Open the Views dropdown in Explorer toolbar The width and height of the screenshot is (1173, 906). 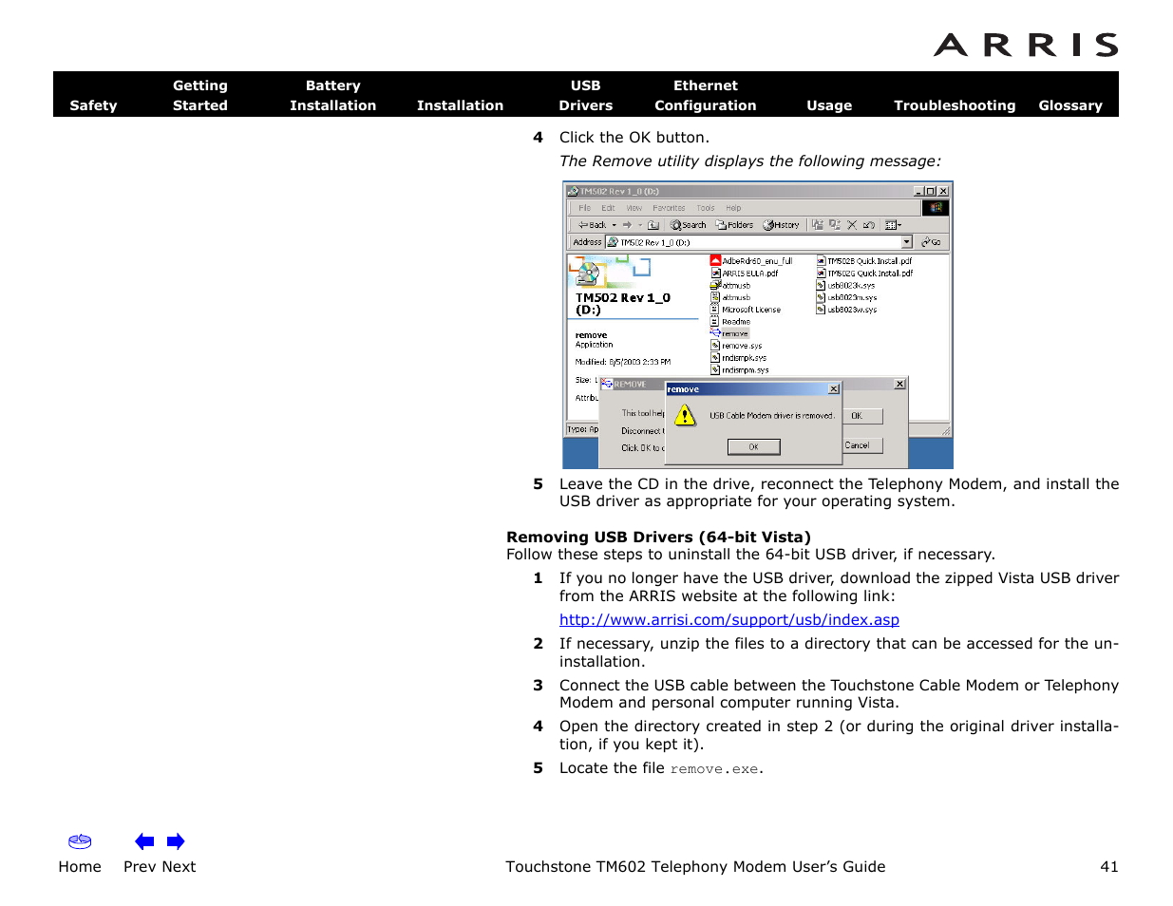click(x=893, y=225)
